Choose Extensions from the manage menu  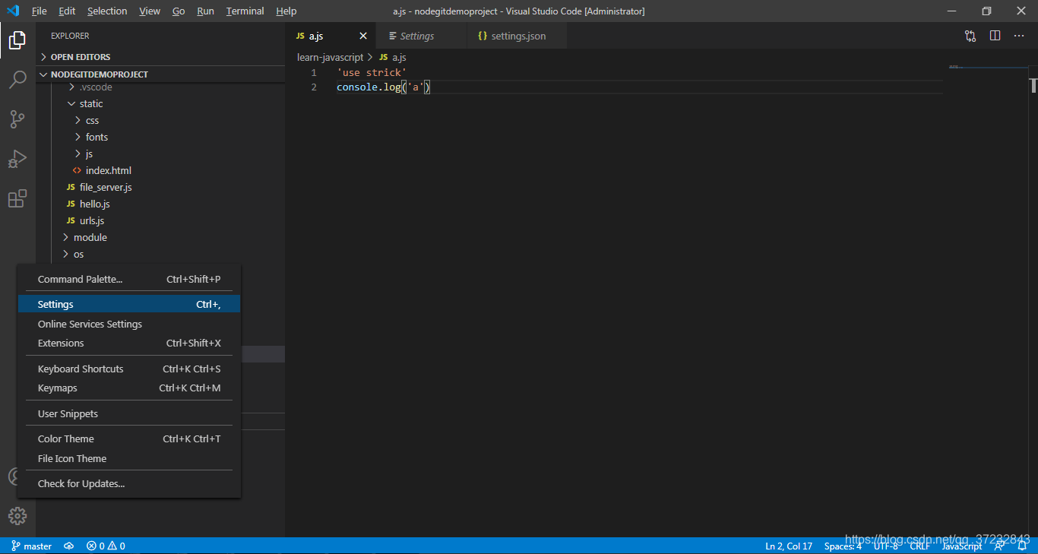(x=129, y=343)
